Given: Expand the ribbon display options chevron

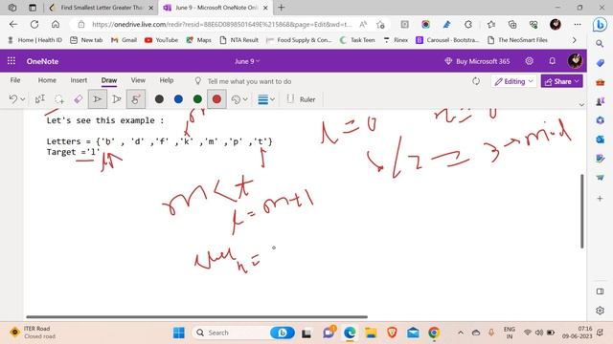Looking at the screenshot, I should 581,104.
